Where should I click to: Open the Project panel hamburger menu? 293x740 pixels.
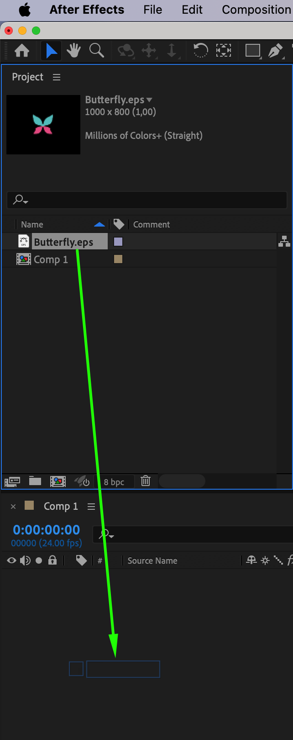coord(57,77)
